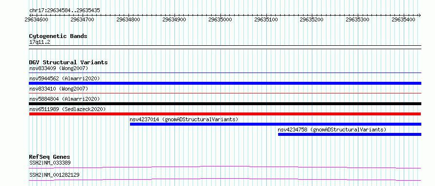Click the thin blue nsv833409 variant line
Viewport: 435px width, 186px height.
point(225,73)
